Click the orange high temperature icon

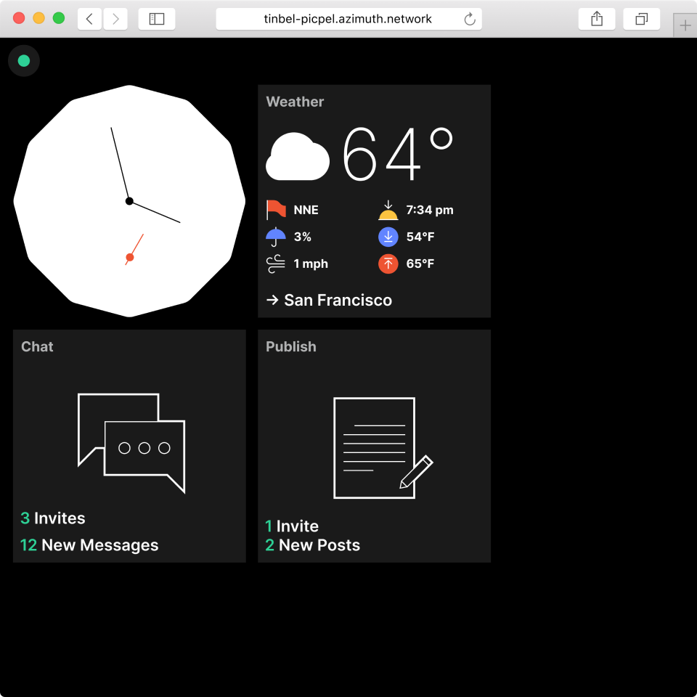click(388, 264)
